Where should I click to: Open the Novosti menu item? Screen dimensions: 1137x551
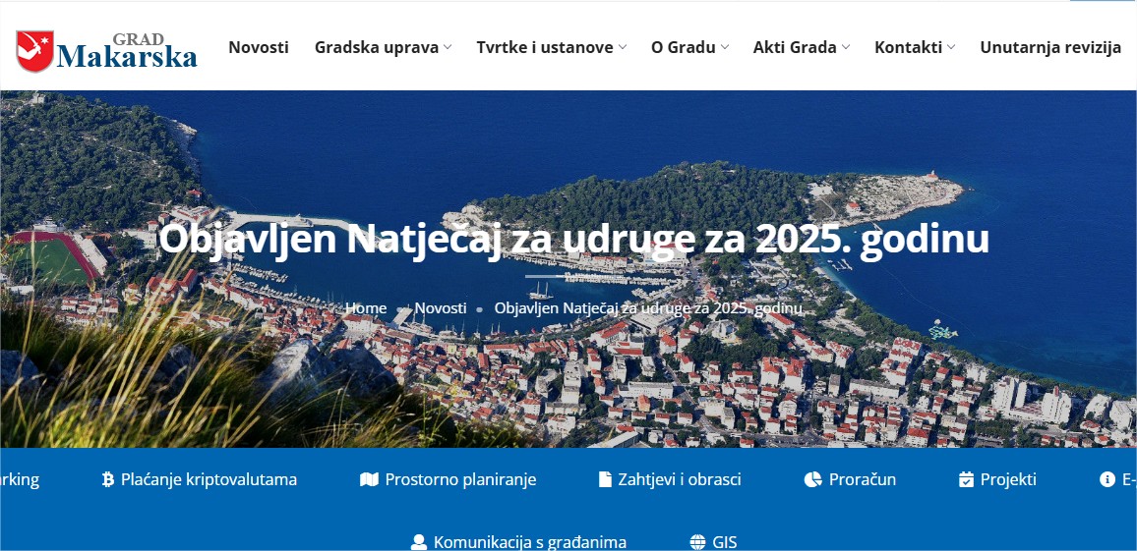click(258, 48)
